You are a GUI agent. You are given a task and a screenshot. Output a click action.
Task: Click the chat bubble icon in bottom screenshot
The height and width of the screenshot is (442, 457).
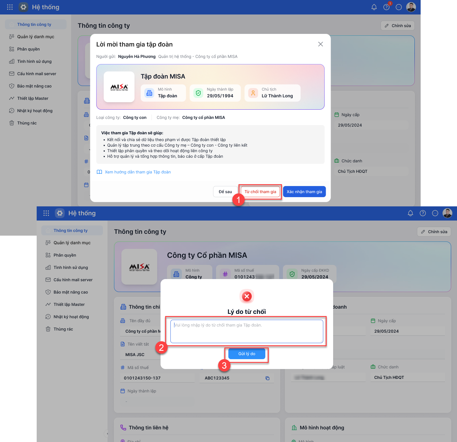435,213
